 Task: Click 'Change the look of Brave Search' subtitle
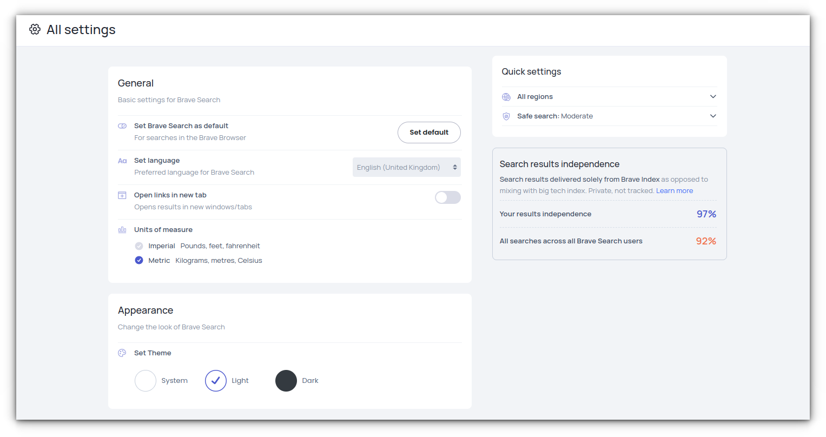(171, 327)
